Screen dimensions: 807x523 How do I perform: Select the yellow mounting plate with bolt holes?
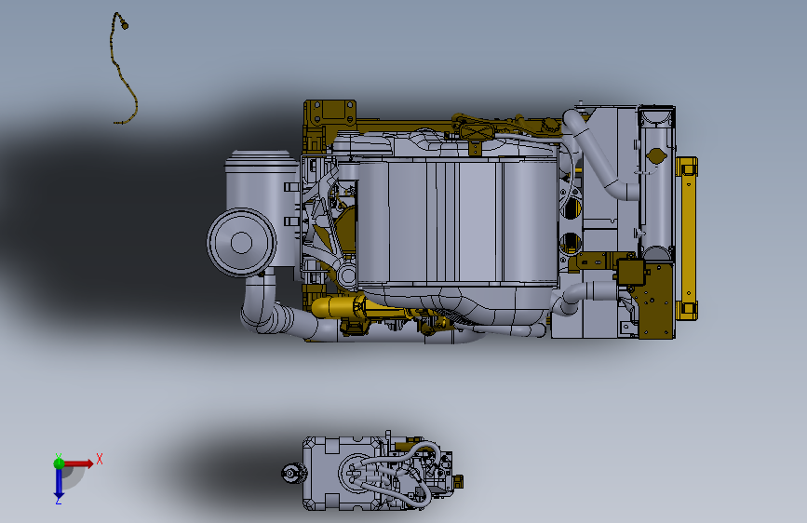click(x=330, y=114)
